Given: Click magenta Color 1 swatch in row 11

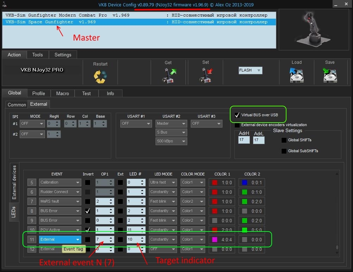Looking at the screenshot, I should pos(214,240).
